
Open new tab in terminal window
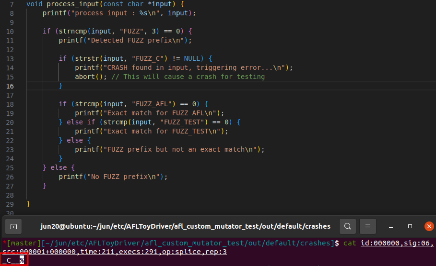(13, 227)
